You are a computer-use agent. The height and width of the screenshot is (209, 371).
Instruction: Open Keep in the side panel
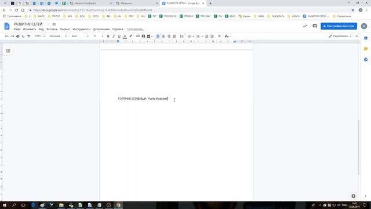366,49
